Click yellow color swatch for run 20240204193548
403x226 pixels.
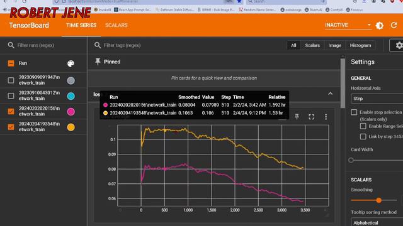71,127
